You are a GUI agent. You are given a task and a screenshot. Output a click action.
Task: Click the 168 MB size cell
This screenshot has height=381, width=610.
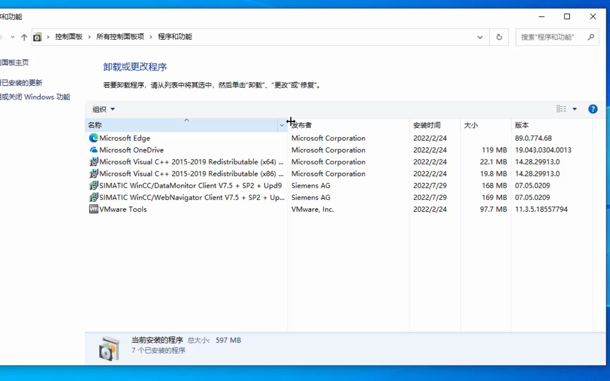(x=494, y=186)
